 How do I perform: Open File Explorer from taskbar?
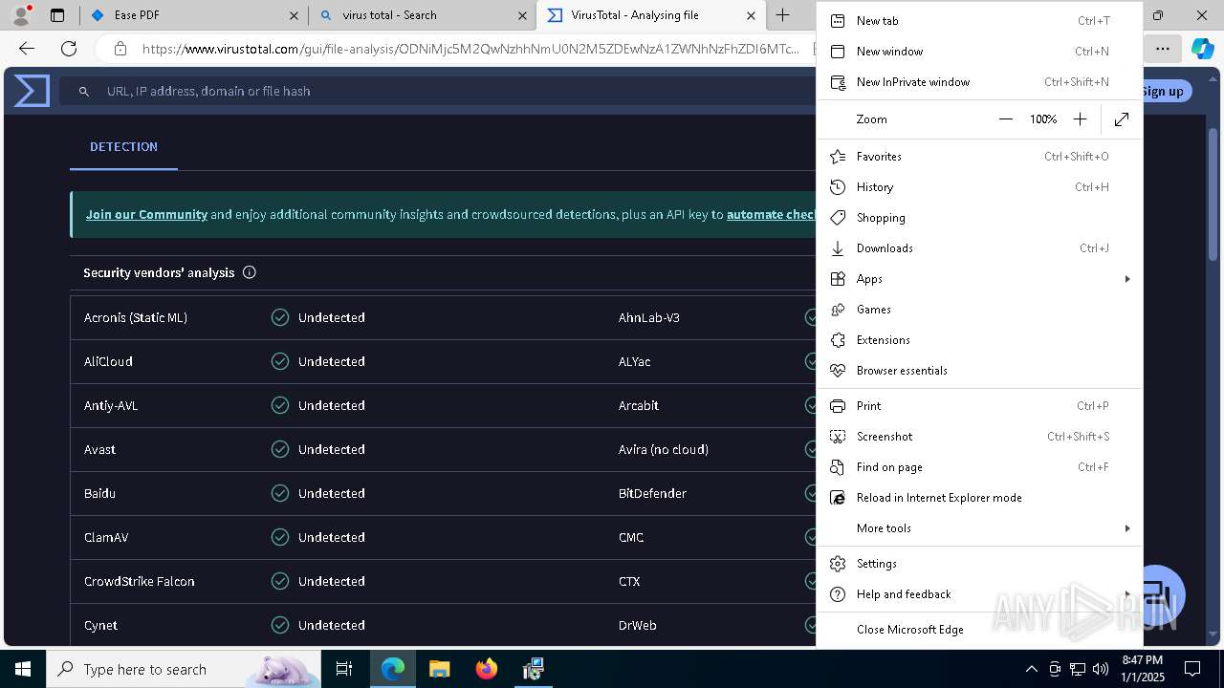(439, 669)
